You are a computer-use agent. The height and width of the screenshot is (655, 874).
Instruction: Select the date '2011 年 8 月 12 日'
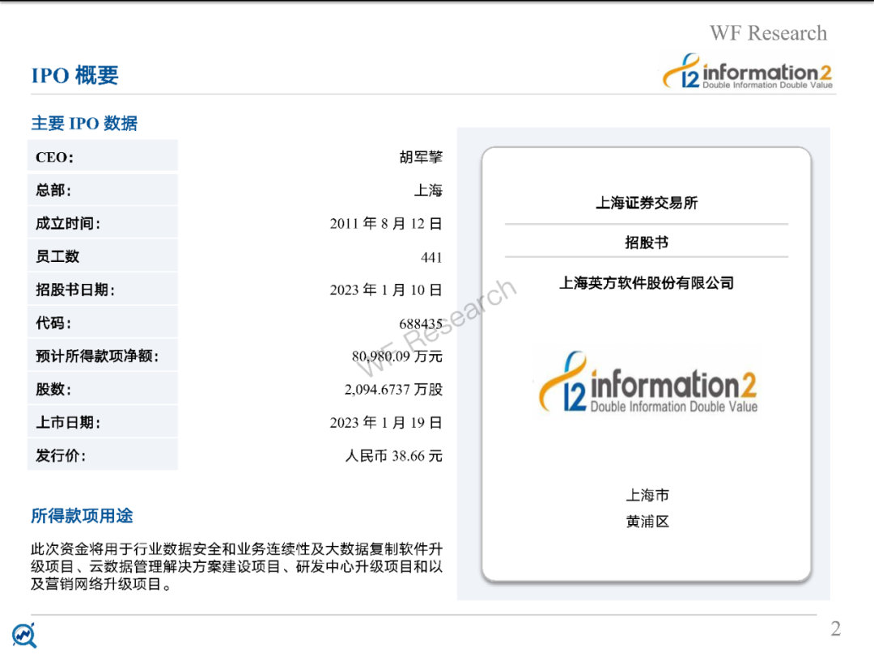click(386, 223)
